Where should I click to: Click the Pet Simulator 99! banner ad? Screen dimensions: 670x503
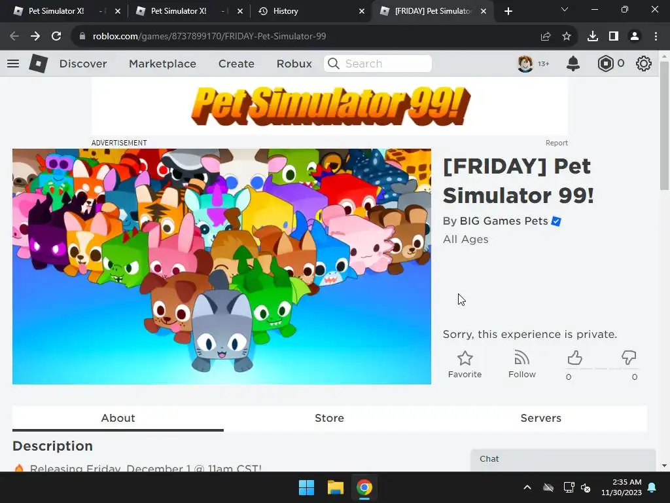pyautogui.click(x=330, y=107)
